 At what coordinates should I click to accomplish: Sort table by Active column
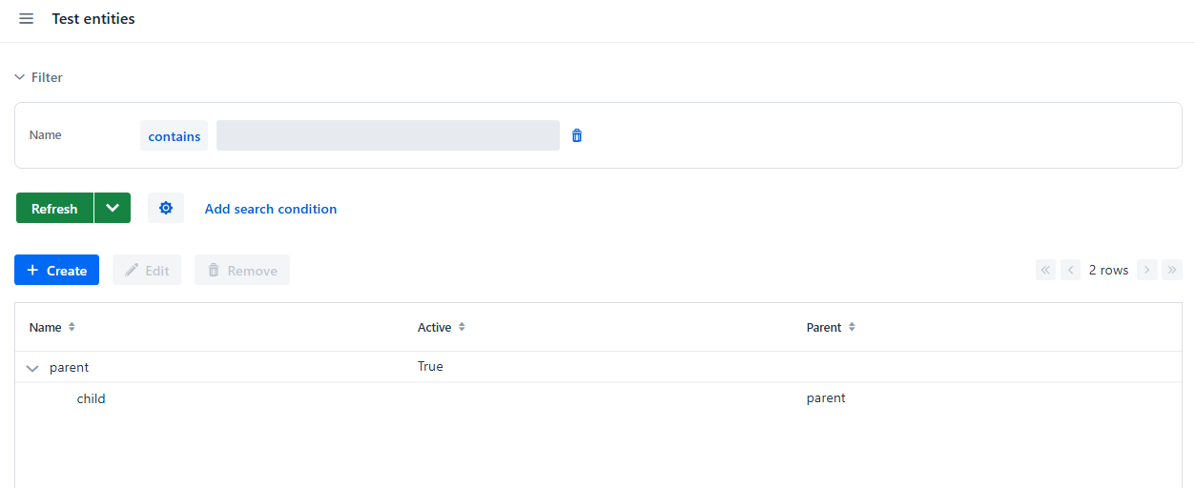click(x=462, y=327)
